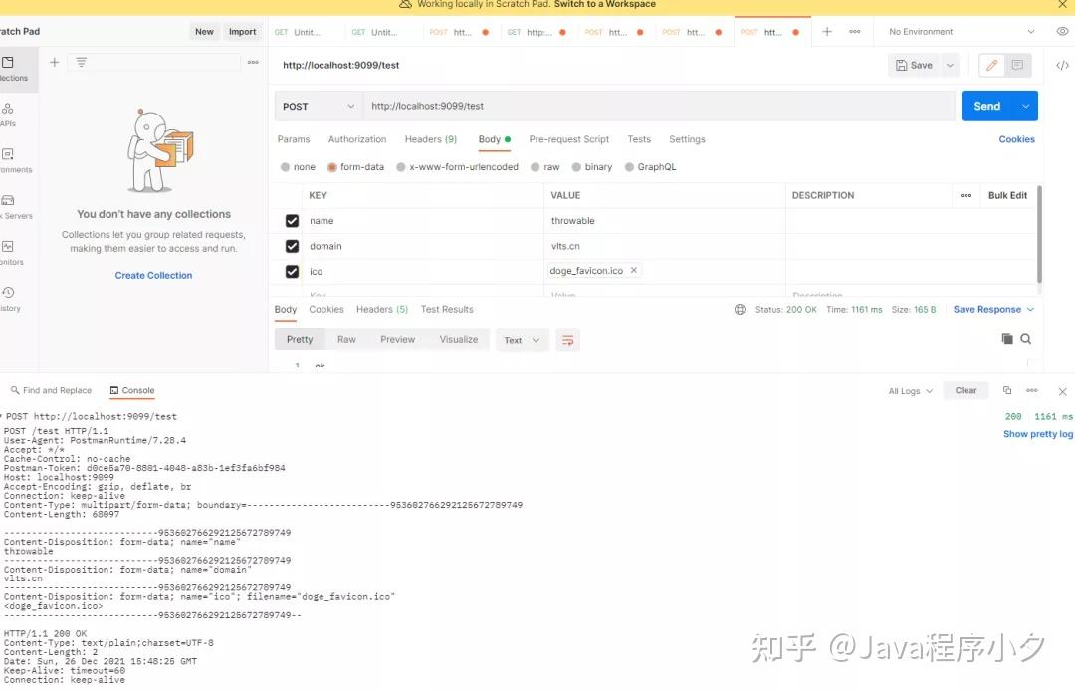The image size is (1075, 692).
Task: Toggle the response line wrap icon
Action: tap(567, 340)
